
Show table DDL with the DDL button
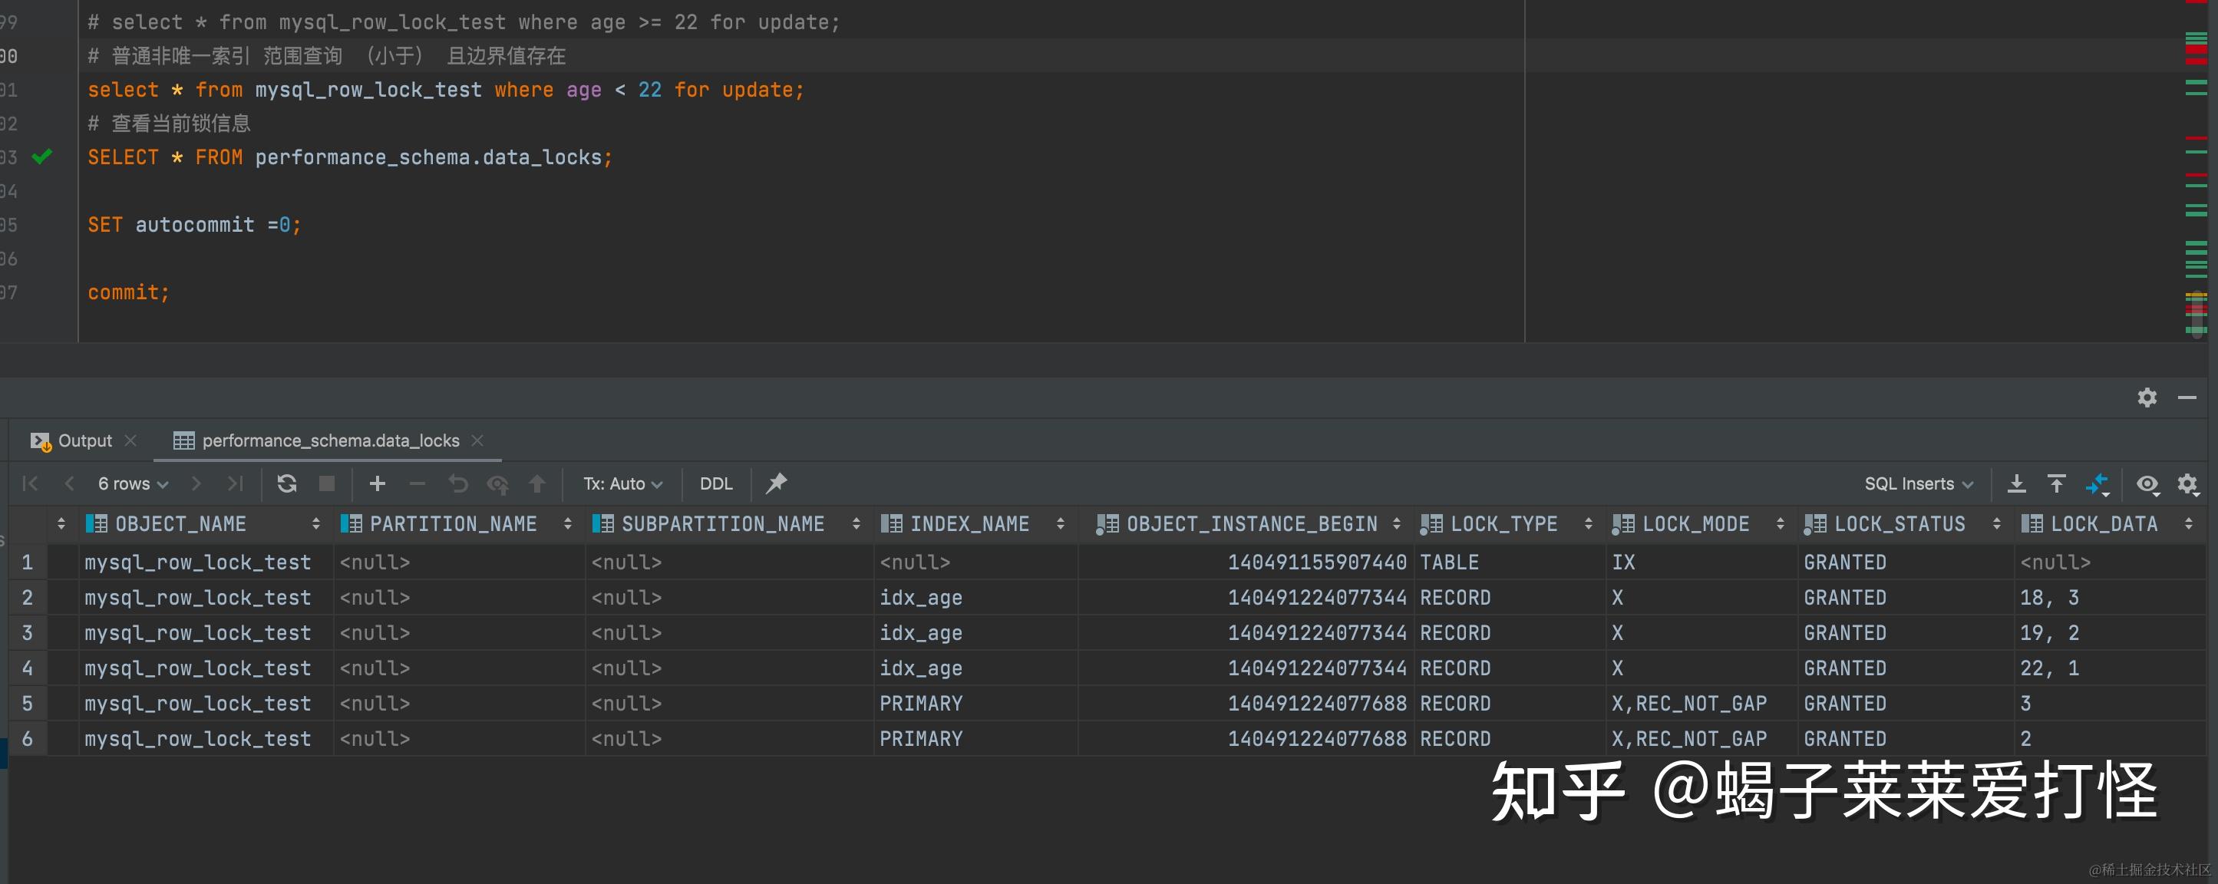pos(715,483)
